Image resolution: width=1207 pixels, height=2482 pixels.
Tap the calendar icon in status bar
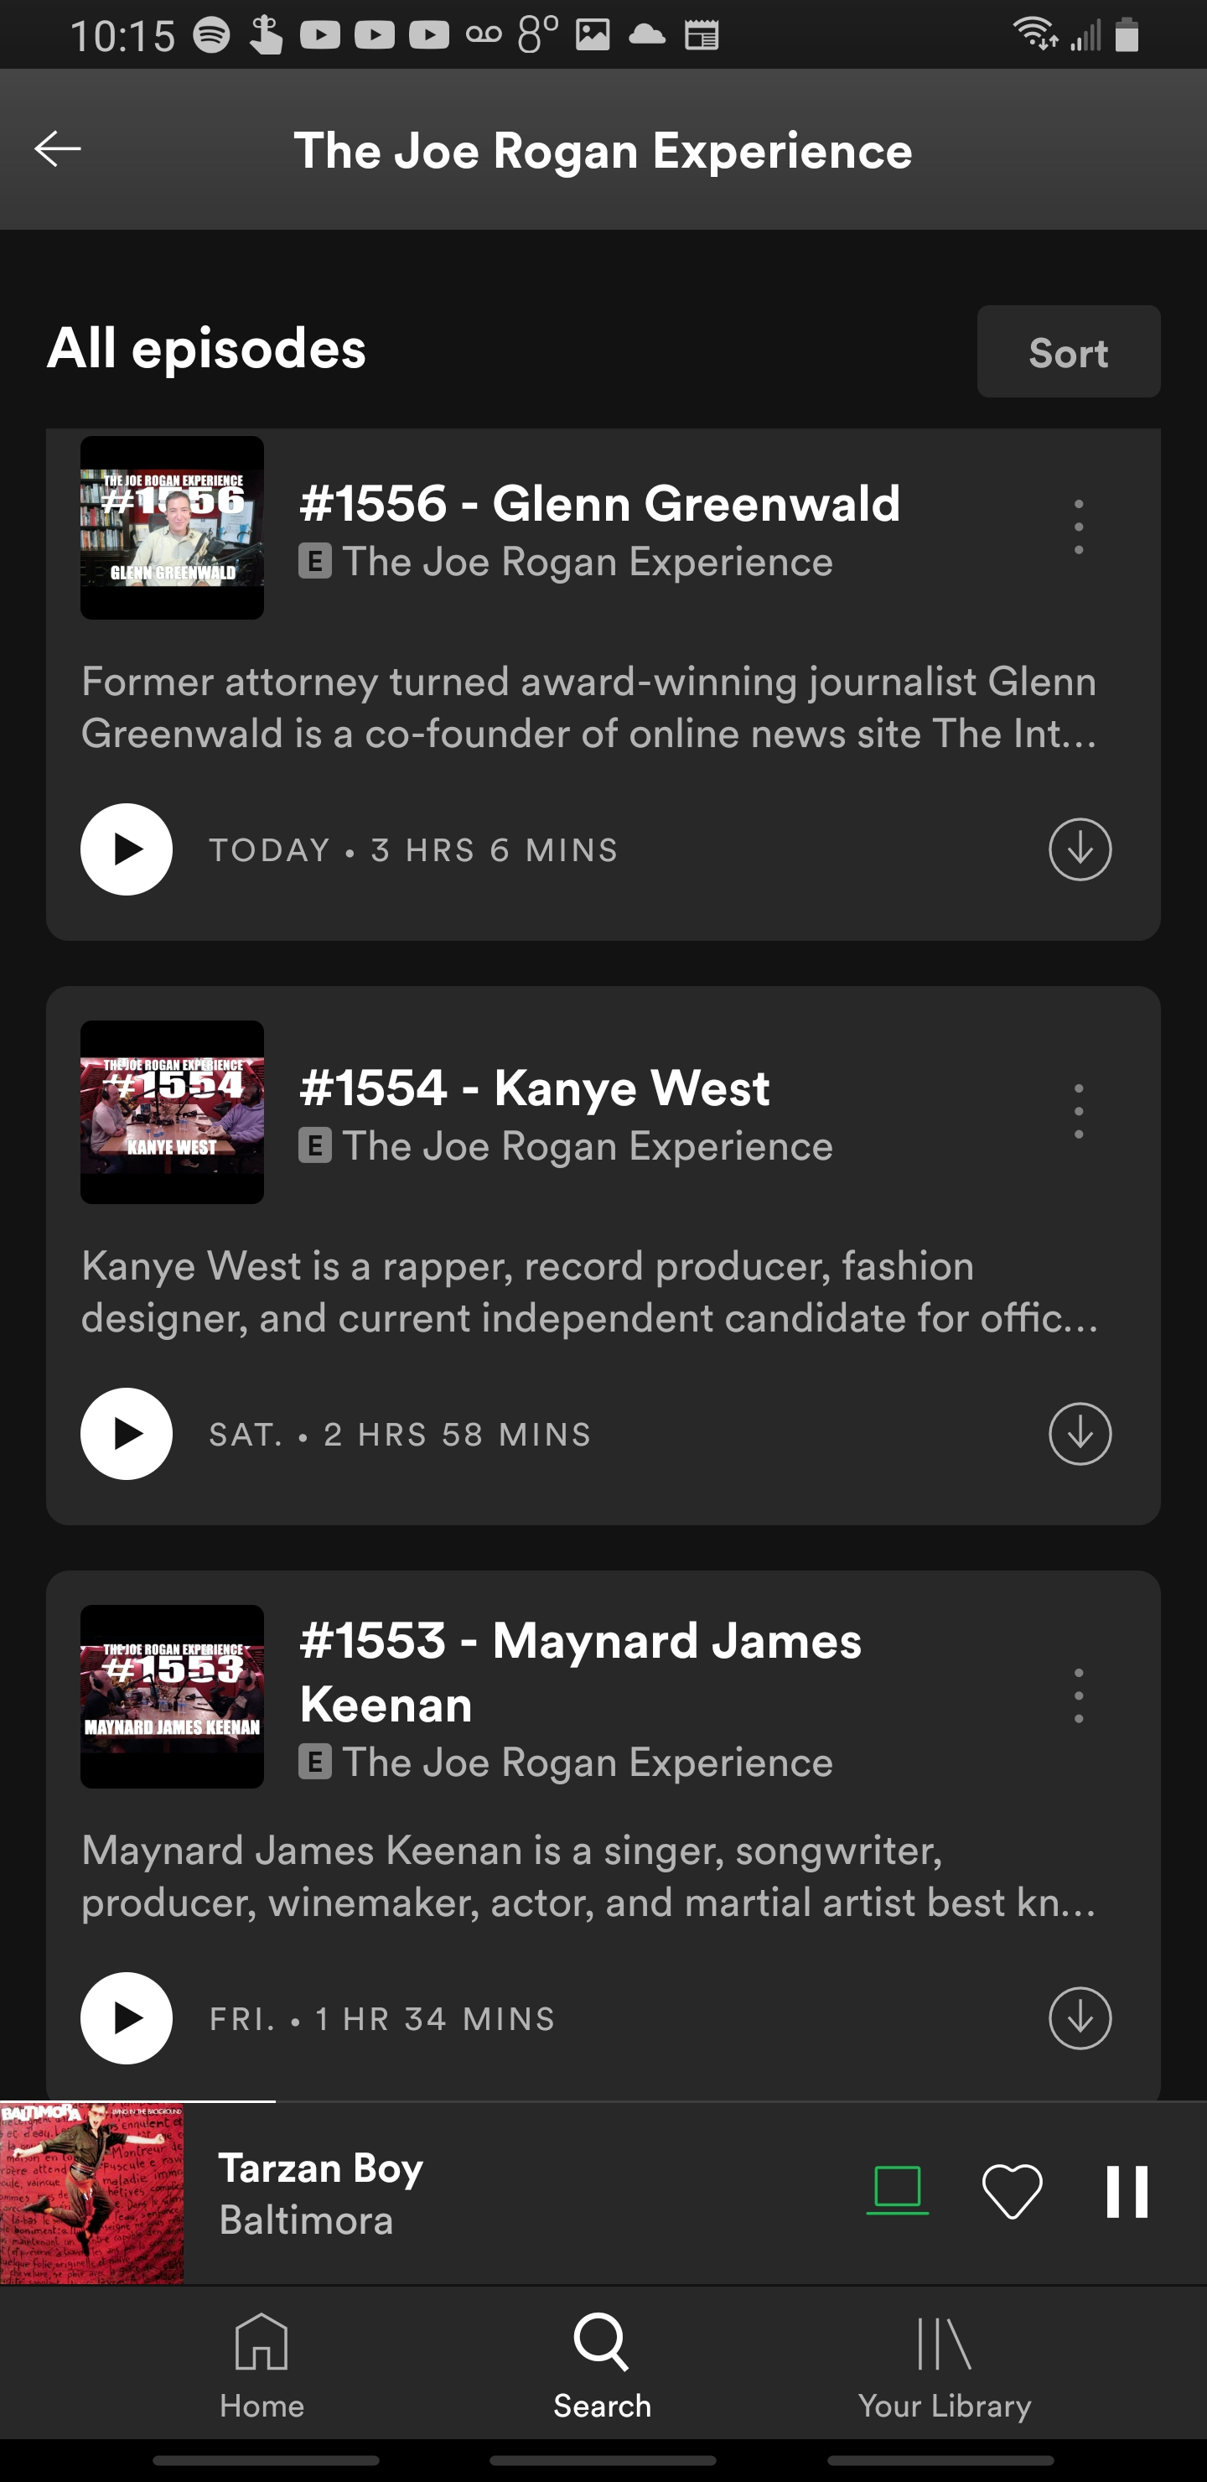(x=702, y=36)
